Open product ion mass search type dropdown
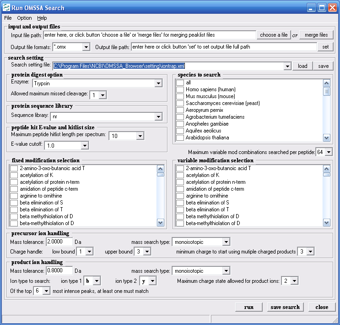 pos(226,271)
